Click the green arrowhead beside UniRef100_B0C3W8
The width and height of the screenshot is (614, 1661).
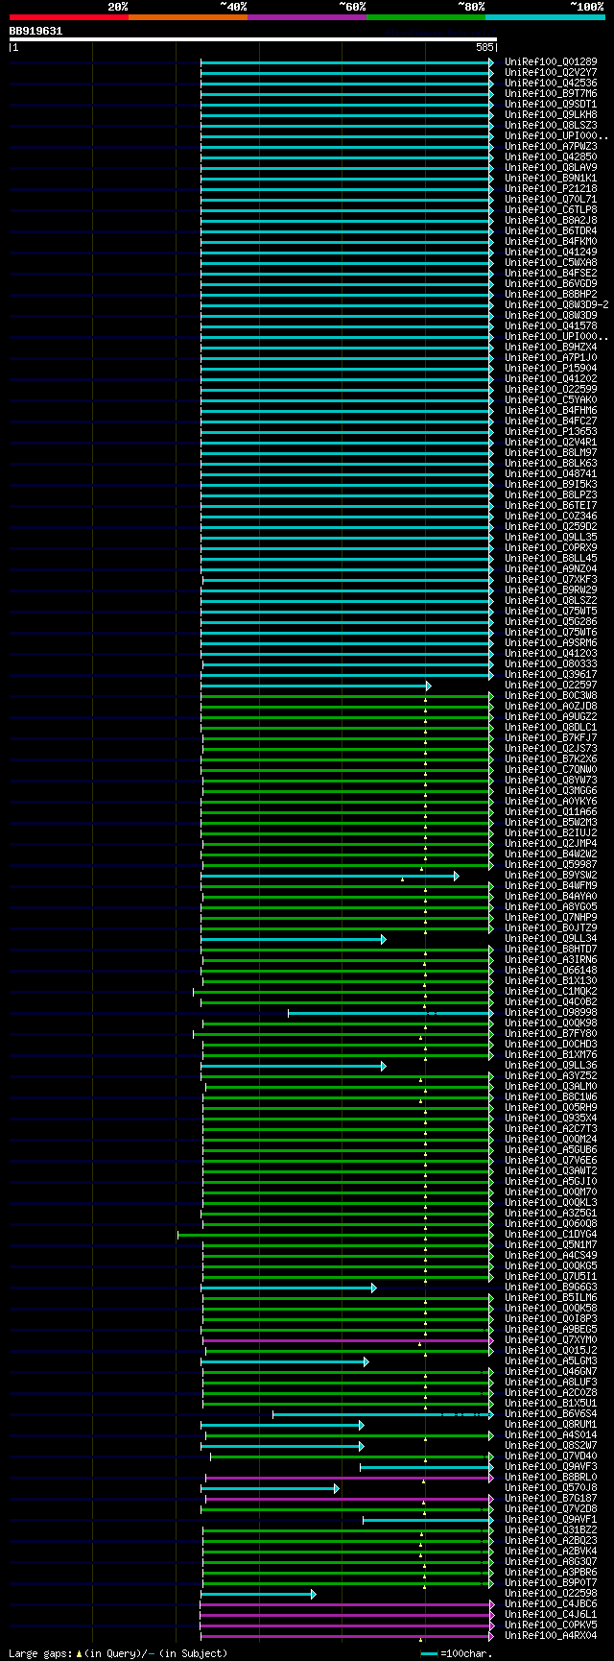491,696
